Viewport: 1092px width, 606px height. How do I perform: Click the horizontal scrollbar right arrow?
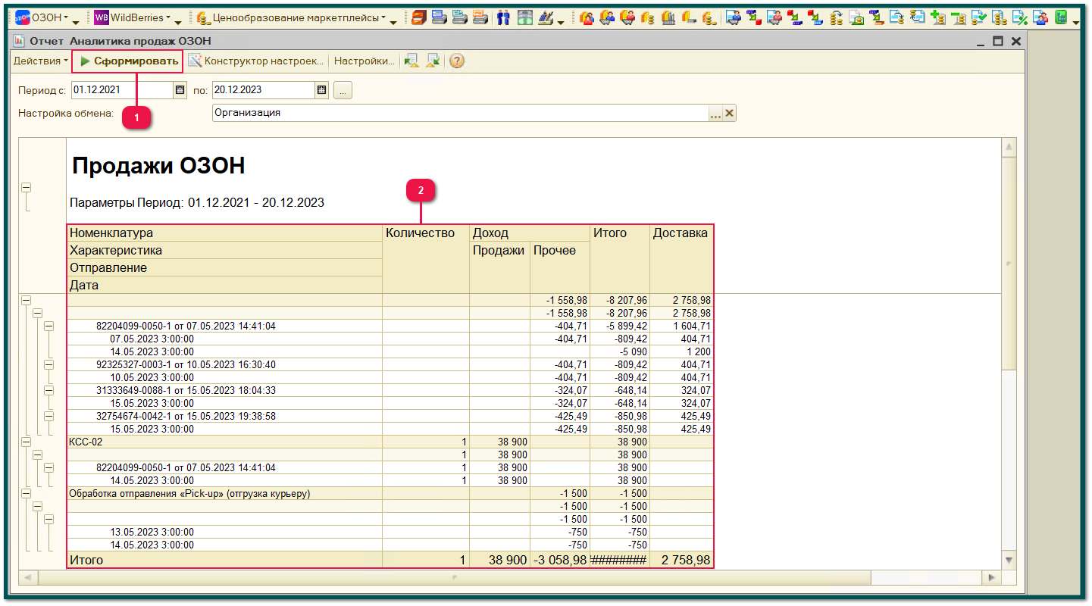[991, 578]
